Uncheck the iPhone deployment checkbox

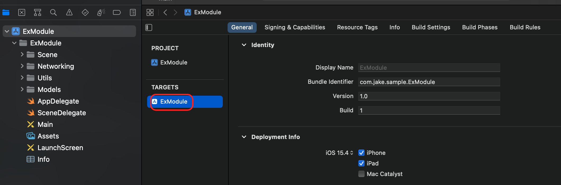(x=361, y=153)
